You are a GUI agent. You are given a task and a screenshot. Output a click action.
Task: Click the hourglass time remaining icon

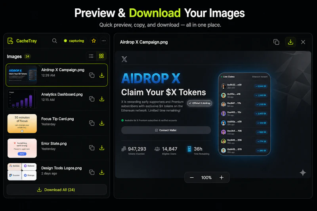189,149
